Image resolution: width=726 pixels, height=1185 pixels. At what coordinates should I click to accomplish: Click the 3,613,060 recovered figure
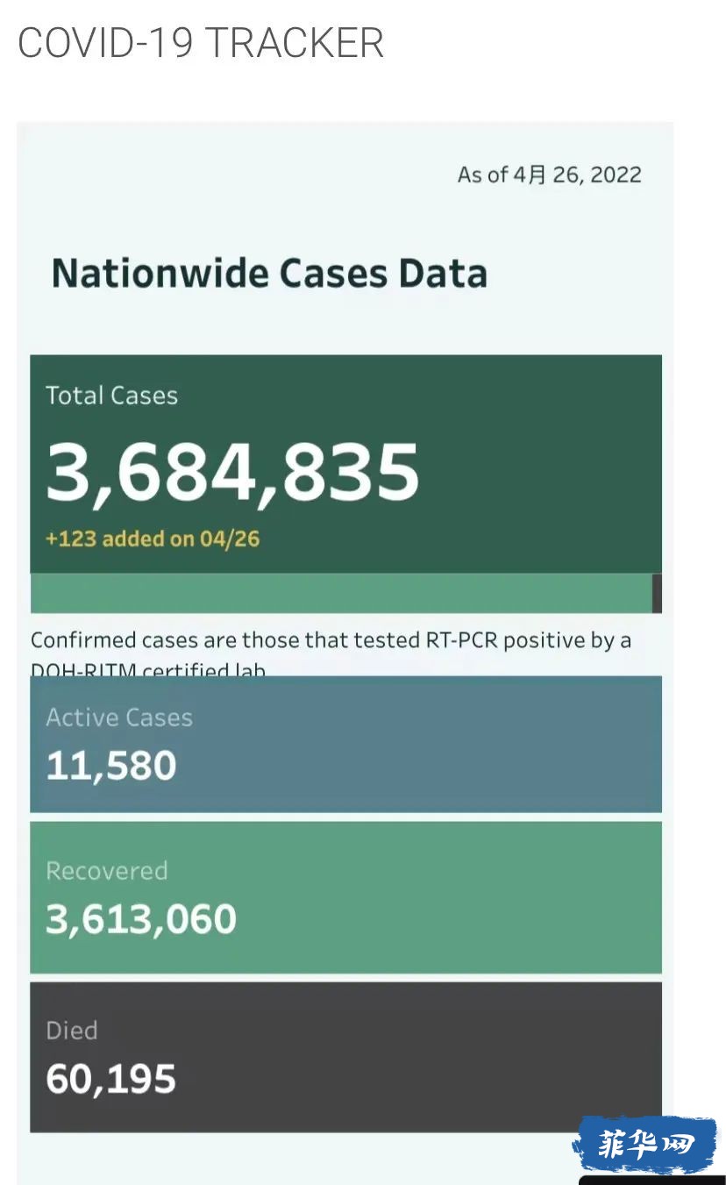[x=141, y=919]
